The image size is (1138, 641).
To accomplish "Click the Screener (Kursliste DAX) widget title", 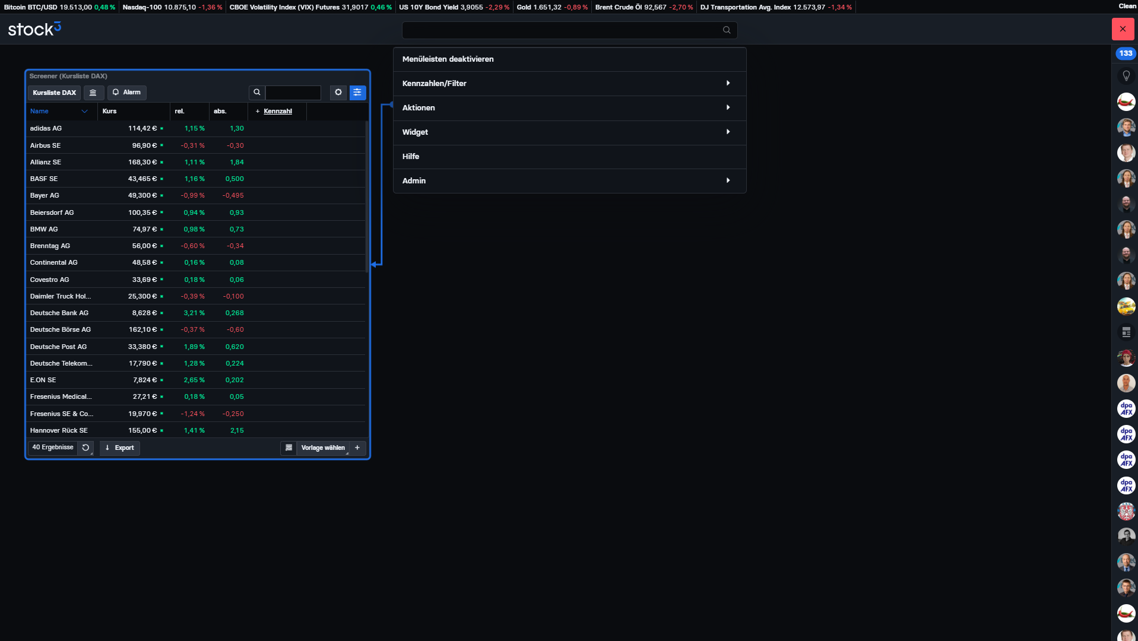I will coord(68,76).
